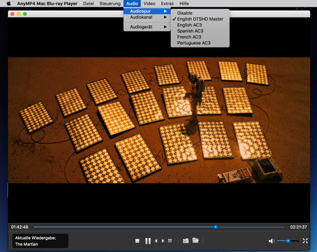The width and height of the screenshot is (317, 252).
Task: Zoom the player with green button
Action: 25,14
